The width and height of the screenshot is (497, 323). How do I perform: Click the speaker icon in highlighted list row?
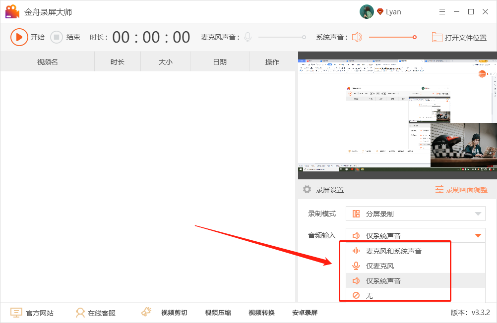356,280
